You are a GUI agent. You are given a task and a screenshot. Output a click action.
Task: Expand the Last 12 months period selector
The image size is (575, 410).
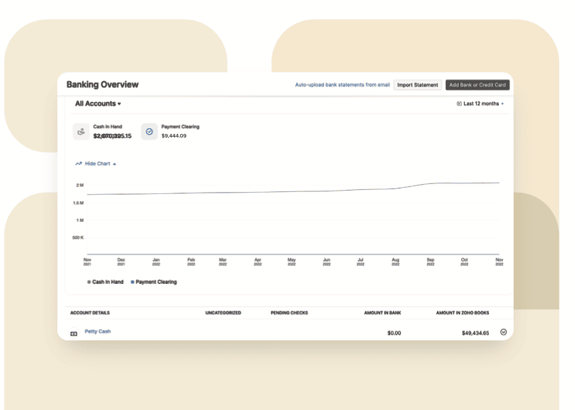click(x=482, y=104)
